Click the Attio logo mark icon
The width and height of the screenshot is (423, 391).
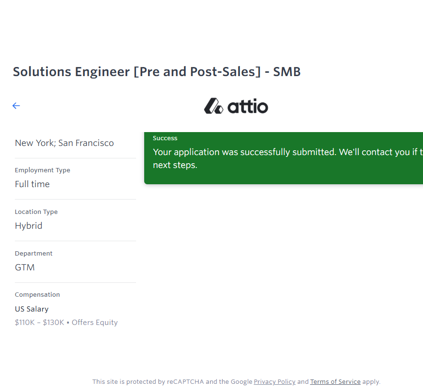pos(213,106)
